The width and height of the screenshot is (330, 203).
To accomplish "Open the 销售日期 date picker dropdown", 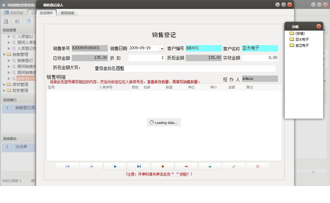I will tap(162, 48).
